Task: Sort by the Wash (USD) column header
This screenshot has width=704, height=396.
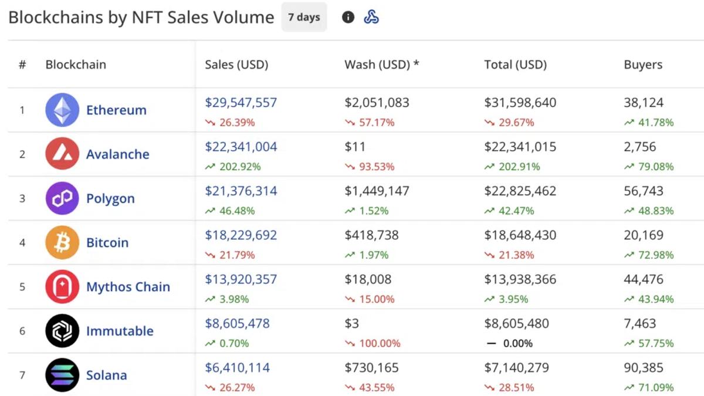Action: click(381, 65)
